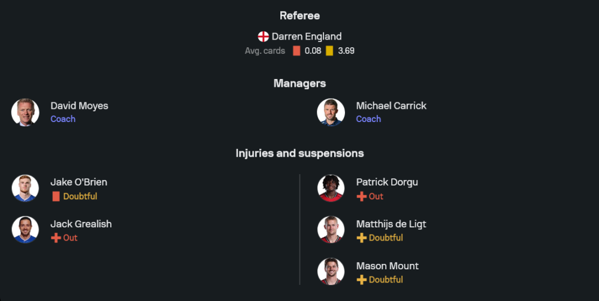Select Patrick Dorgu's player avatar
Screen dimensions: 599x301
point(331,188)
